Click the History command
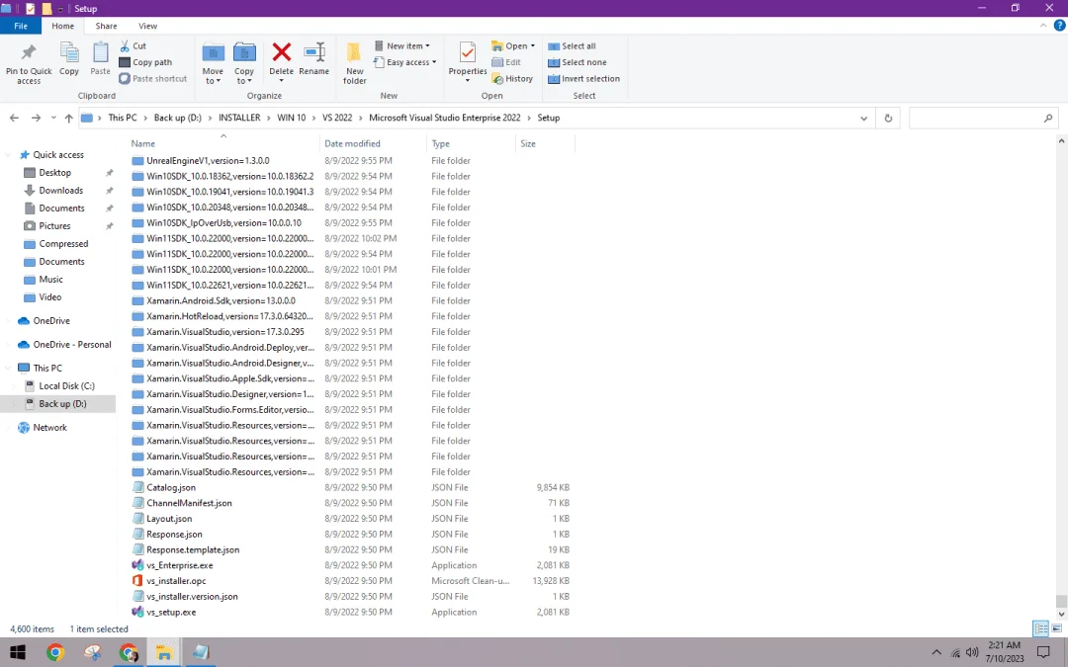Viewport: 1068px width, 667px height. click(512, 78)
